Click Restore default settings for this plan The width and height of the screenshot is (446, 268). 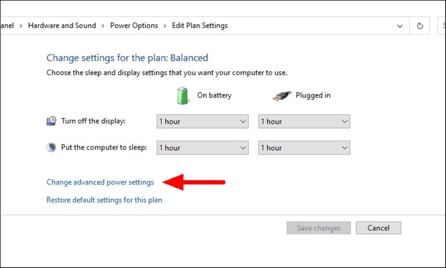point(104,200)
